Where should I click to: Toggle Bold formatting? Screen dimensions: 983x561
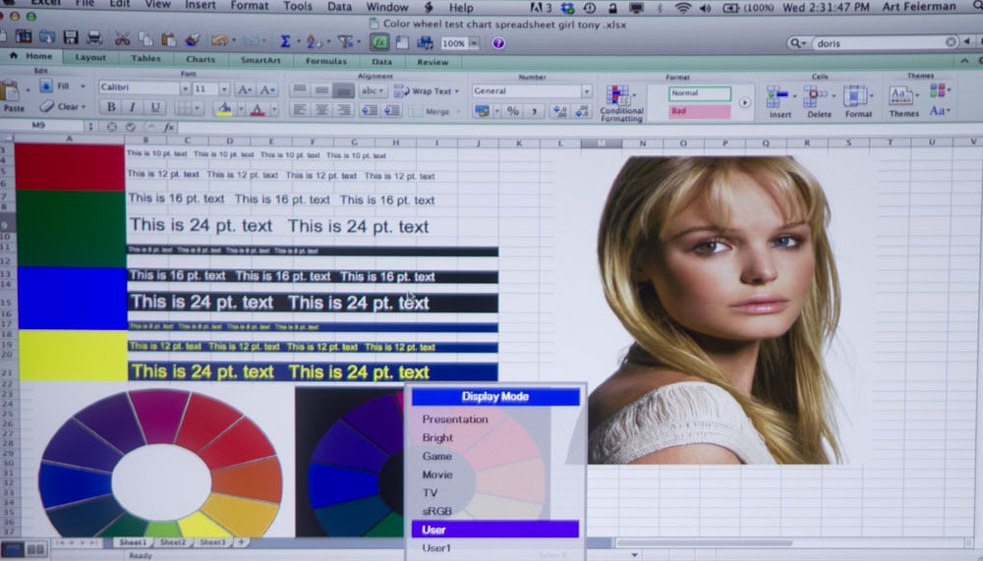click(111, 107)
